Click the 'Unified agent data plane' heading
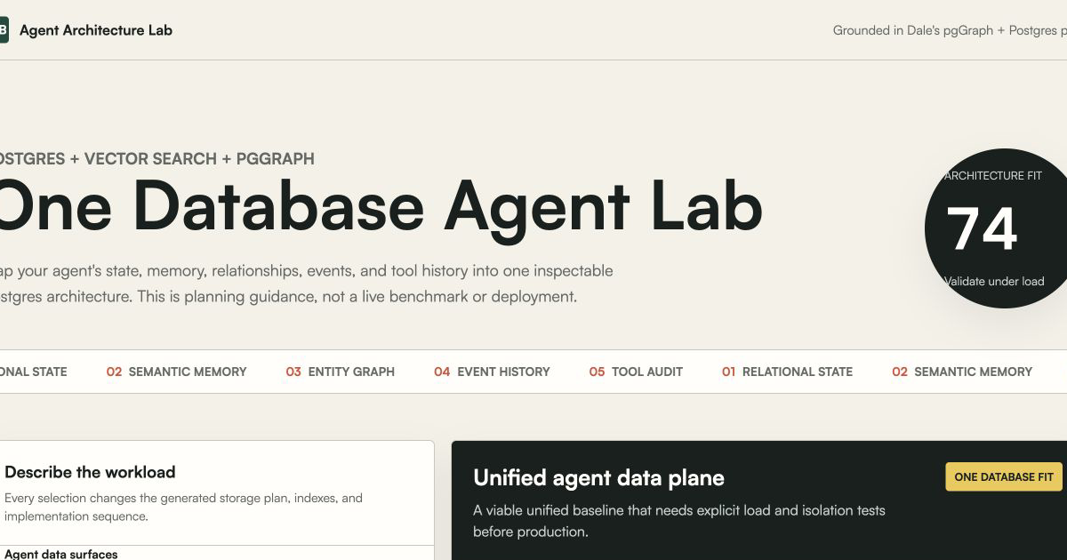 point(598,478)
